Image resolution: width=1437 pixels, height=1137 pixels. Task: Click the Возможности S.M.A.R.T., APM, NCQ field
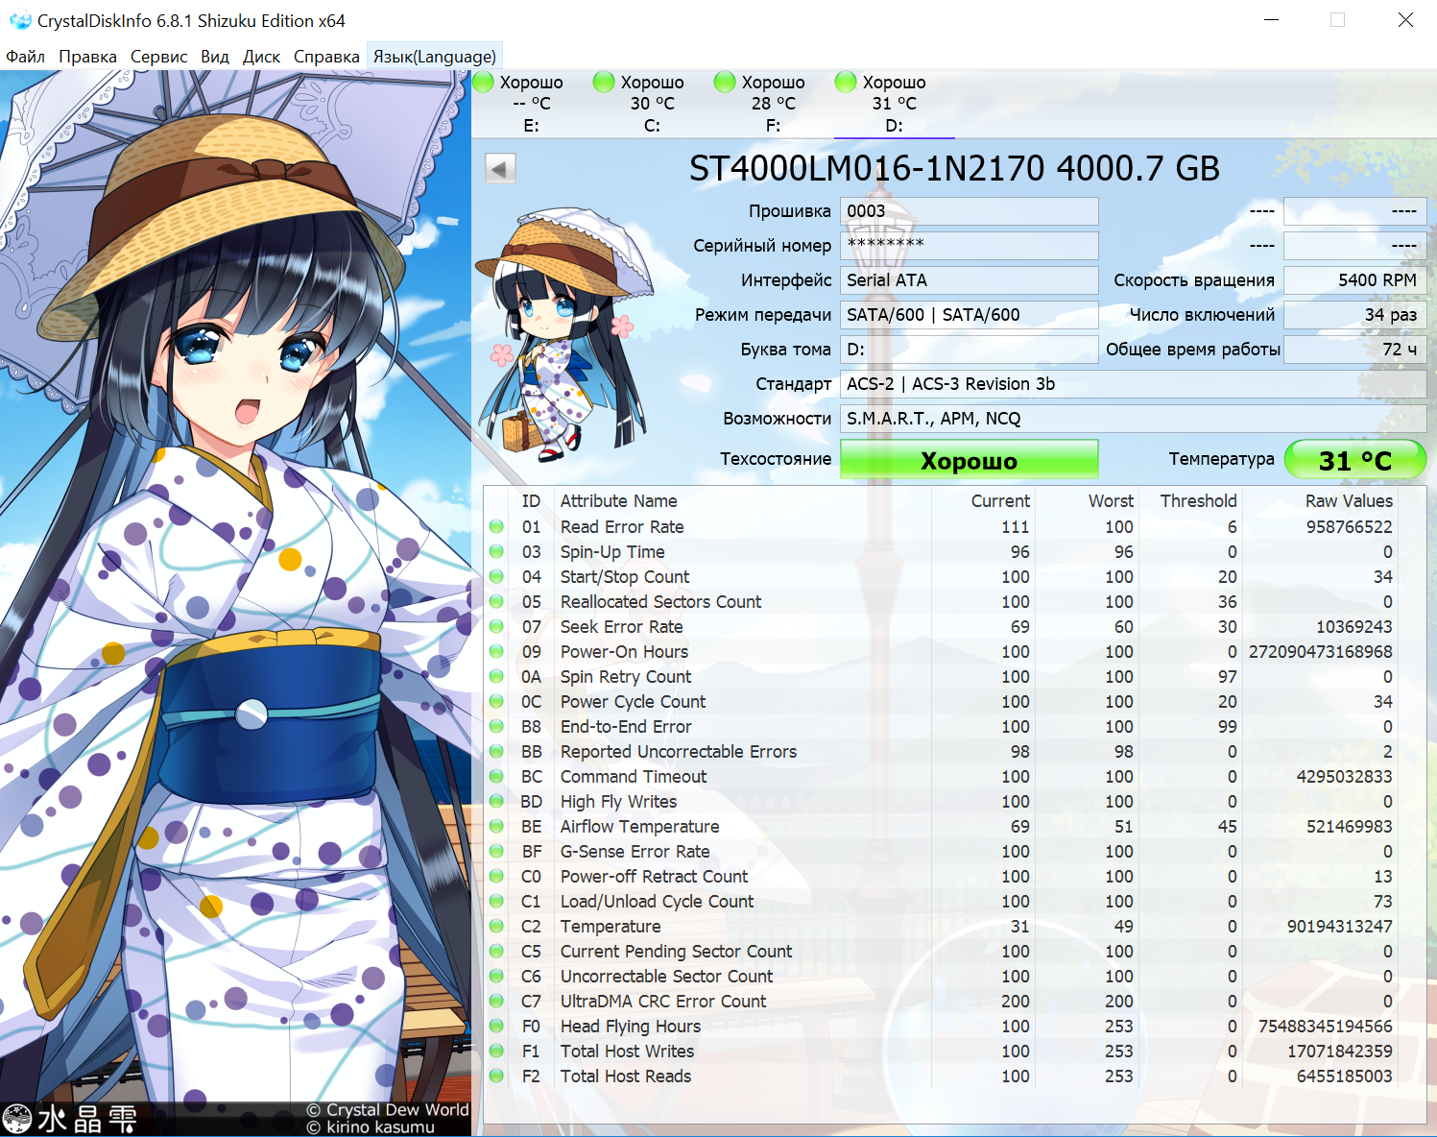point(1134,419)
